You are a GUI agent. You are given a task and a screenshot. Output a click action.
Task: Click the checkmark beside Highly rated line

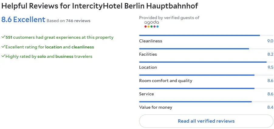pyautogui.click(x=3, y=56)
